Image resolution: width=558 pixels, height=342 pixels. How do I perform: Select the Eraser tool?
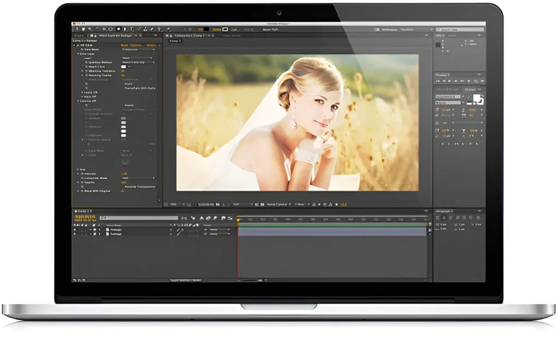click(x=151, y=29)
